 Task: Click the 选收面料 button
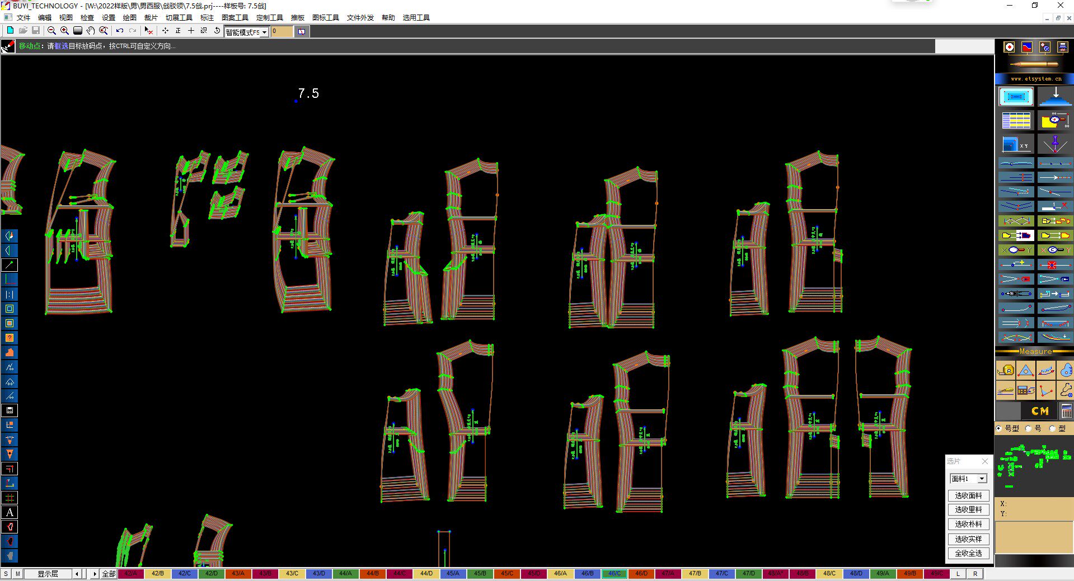point(968,495)
